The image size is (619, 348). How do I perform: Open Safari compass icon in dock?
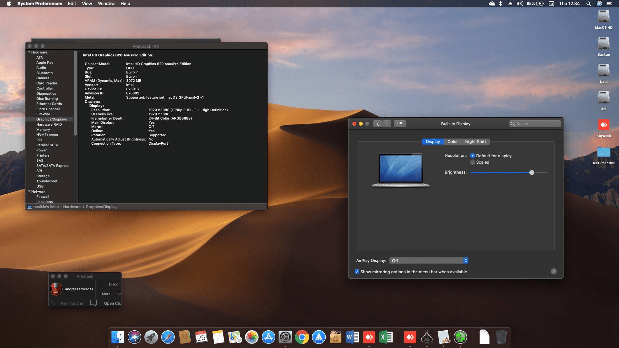click(x=168, y=337)
